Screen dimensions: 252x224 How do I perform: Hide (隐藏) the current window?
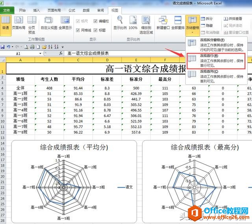(x=207, y=26)
